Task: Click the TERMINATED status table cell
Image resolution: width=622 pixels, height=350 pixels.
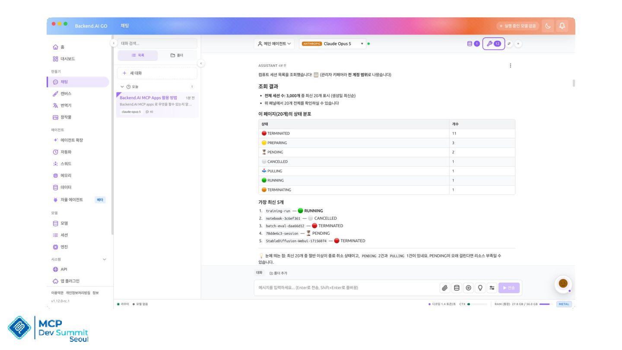Action: (x=354, y=133)
